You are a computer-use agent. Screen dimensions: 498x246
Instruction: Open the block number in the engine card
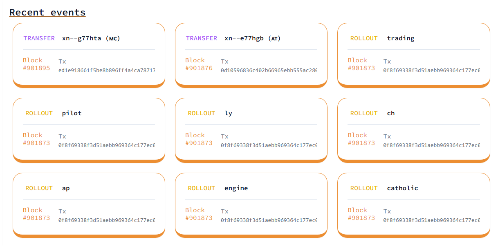(199, 218)
